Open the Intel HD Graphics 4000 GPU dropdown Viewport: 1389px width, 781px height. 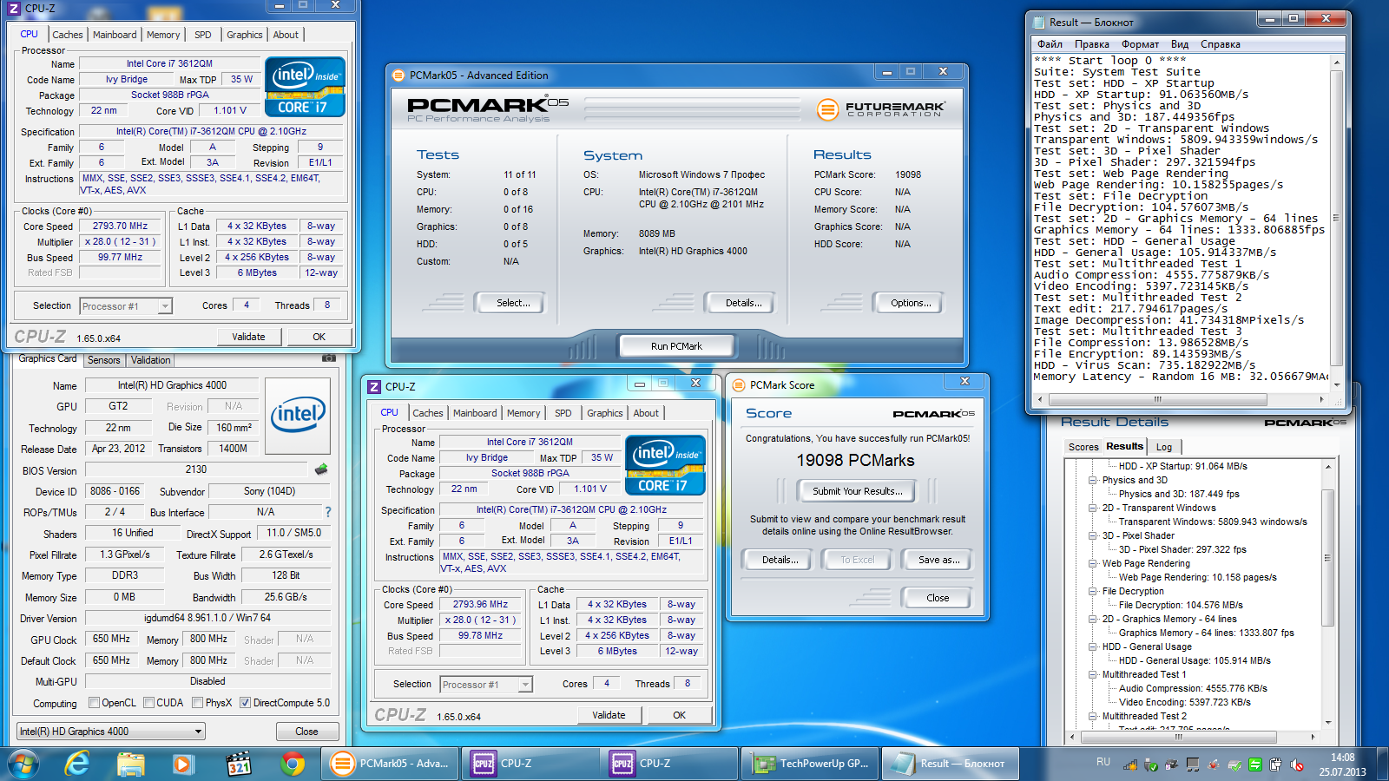point(111,732)
